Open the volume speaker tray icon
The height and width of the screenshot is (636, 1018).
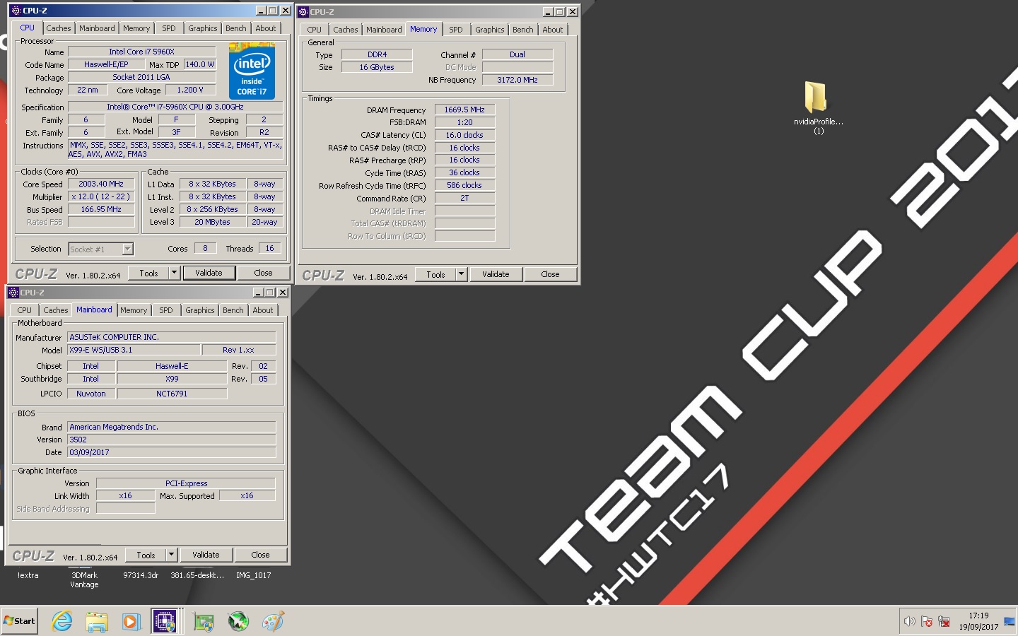909,621
